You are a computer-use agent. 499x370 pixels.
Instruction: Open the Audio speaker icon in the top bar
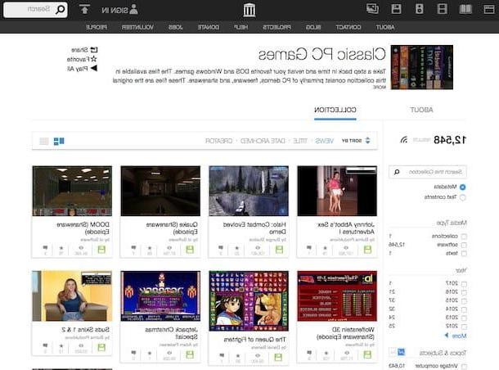pyautogui.click(x=420, y=9)
